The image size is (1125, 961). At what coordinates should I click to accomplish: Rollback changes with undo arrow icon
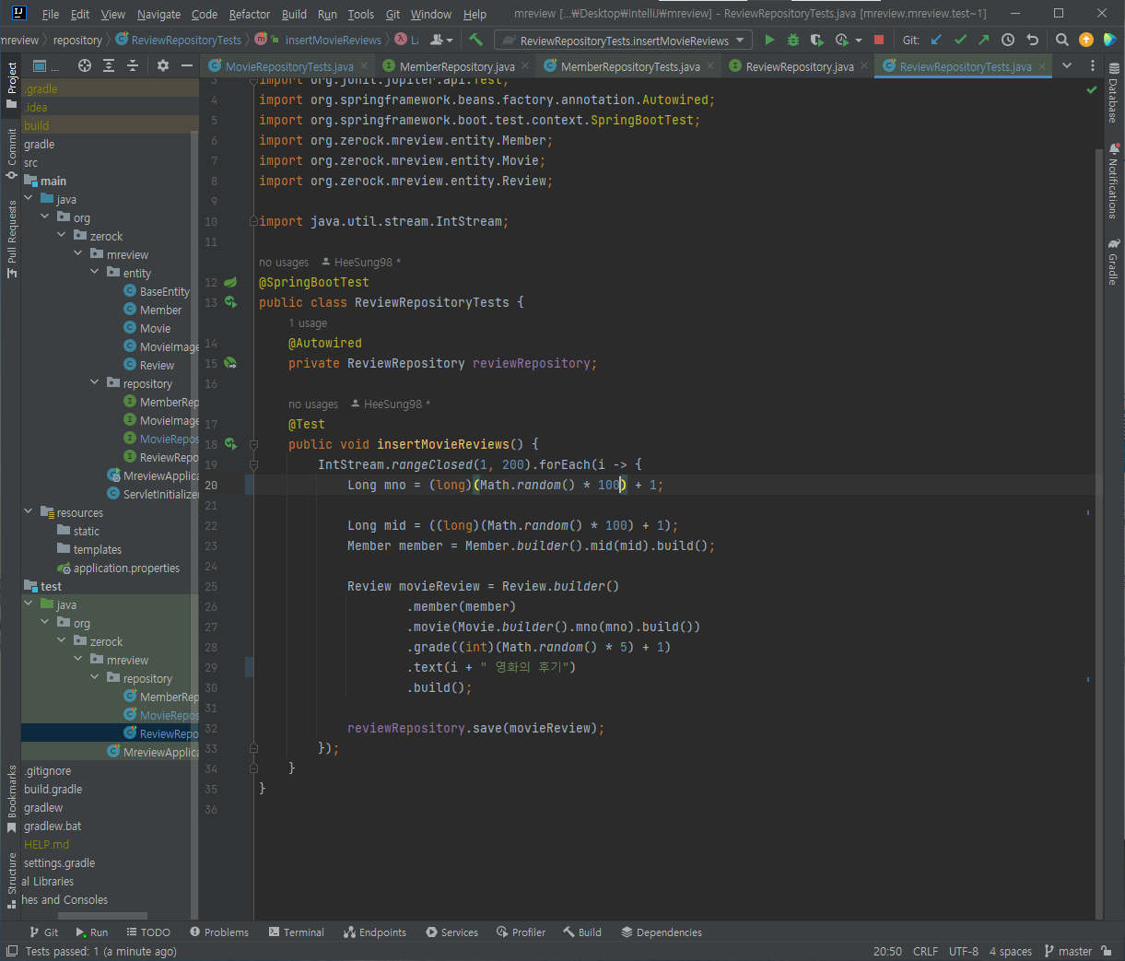click(1032, 40)
